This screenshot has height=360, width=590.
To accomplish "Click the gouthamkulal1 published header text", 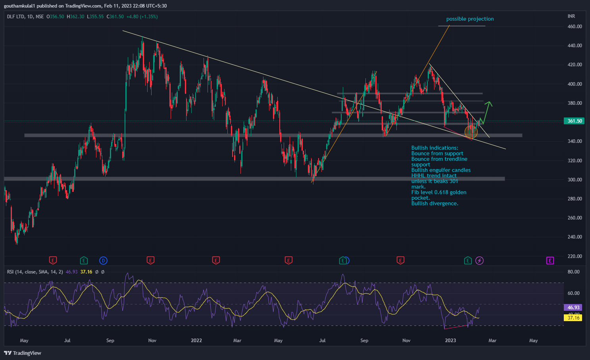I will pos(85,6).
